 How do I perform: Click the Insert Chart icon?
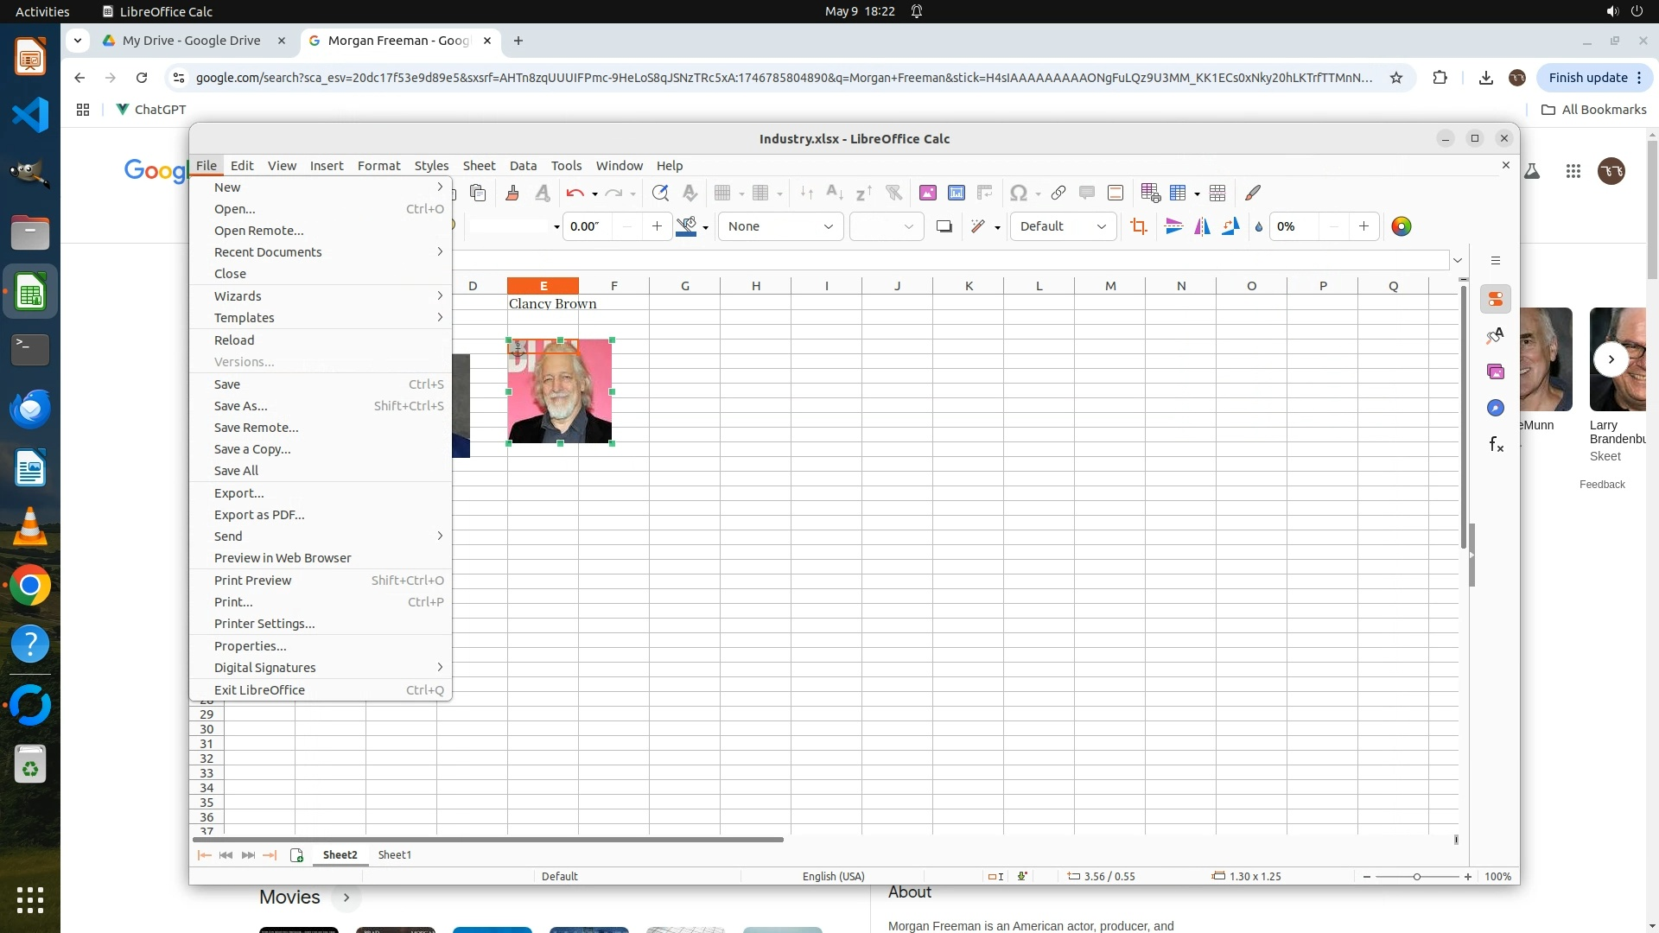point(957,193)
